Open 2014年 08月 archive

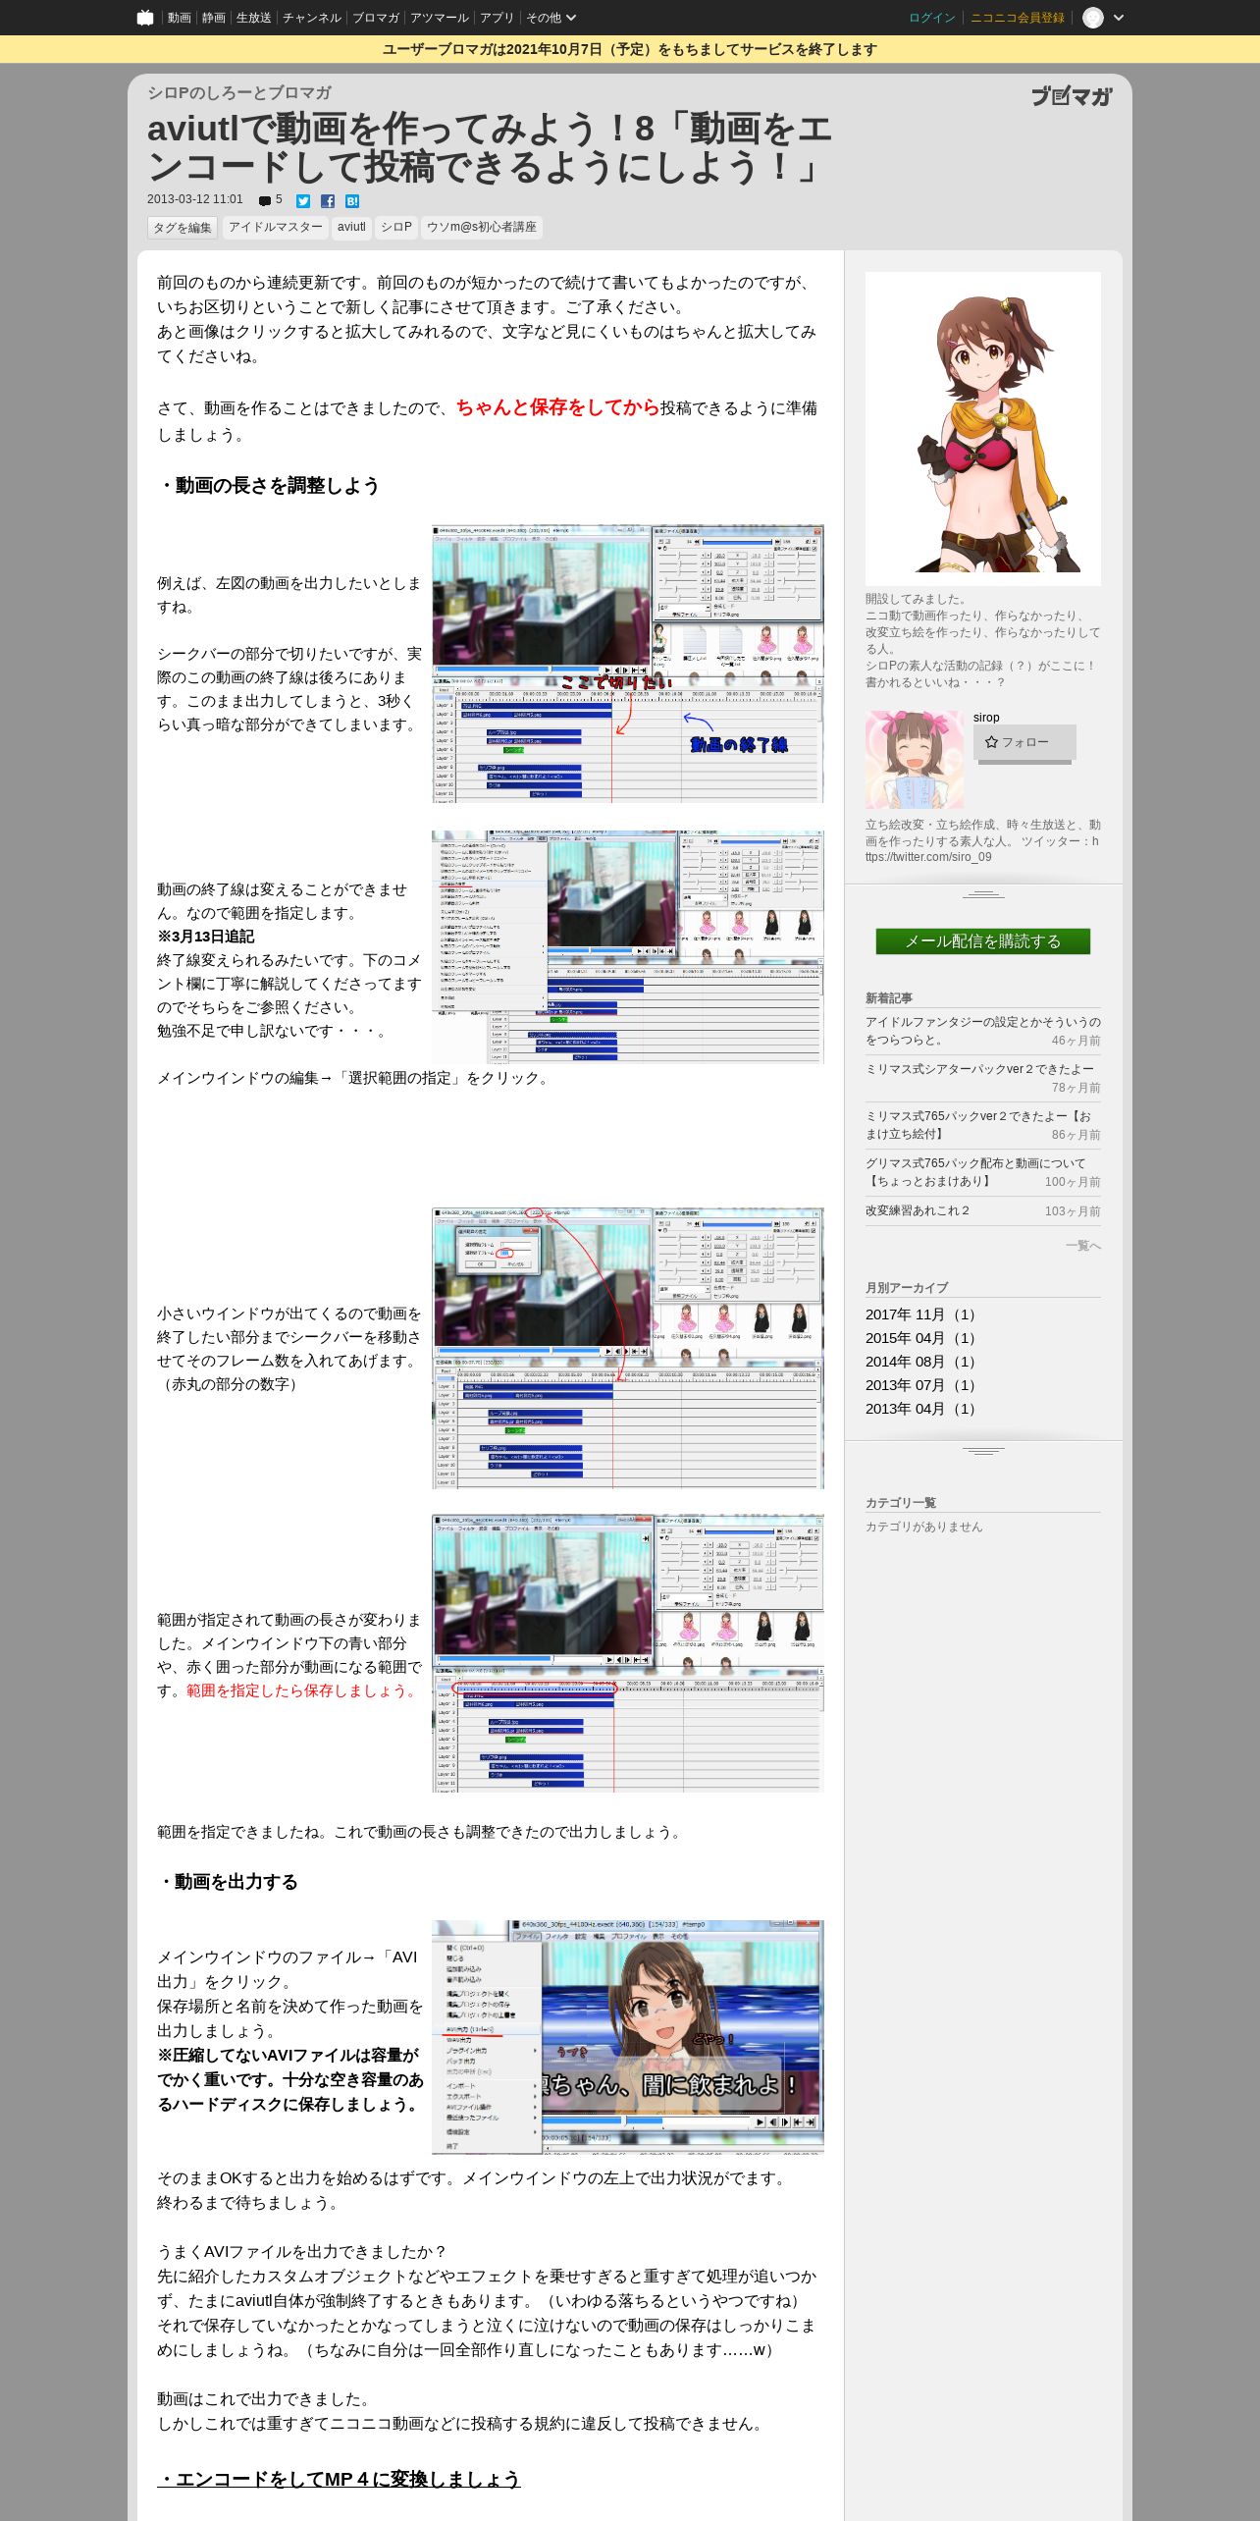(921, 1362)
